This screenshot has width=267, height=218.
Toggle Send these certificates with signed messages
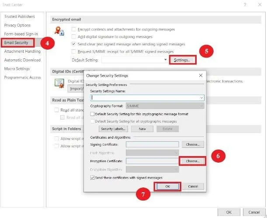92,177
